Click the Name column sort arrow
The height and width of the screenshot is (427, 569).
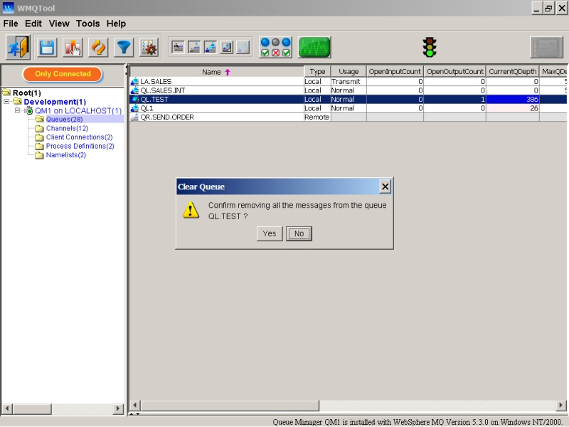[228, 73]
